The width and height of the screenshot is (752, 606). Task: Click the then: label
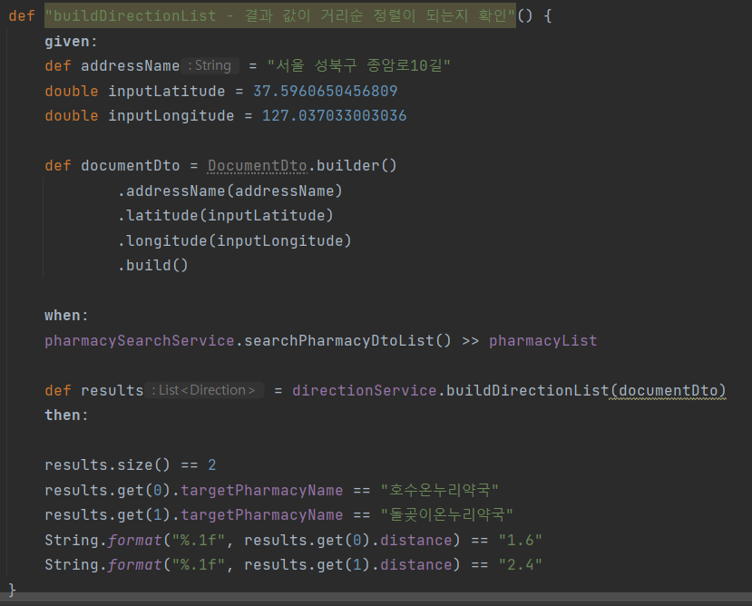click(66, 415)
